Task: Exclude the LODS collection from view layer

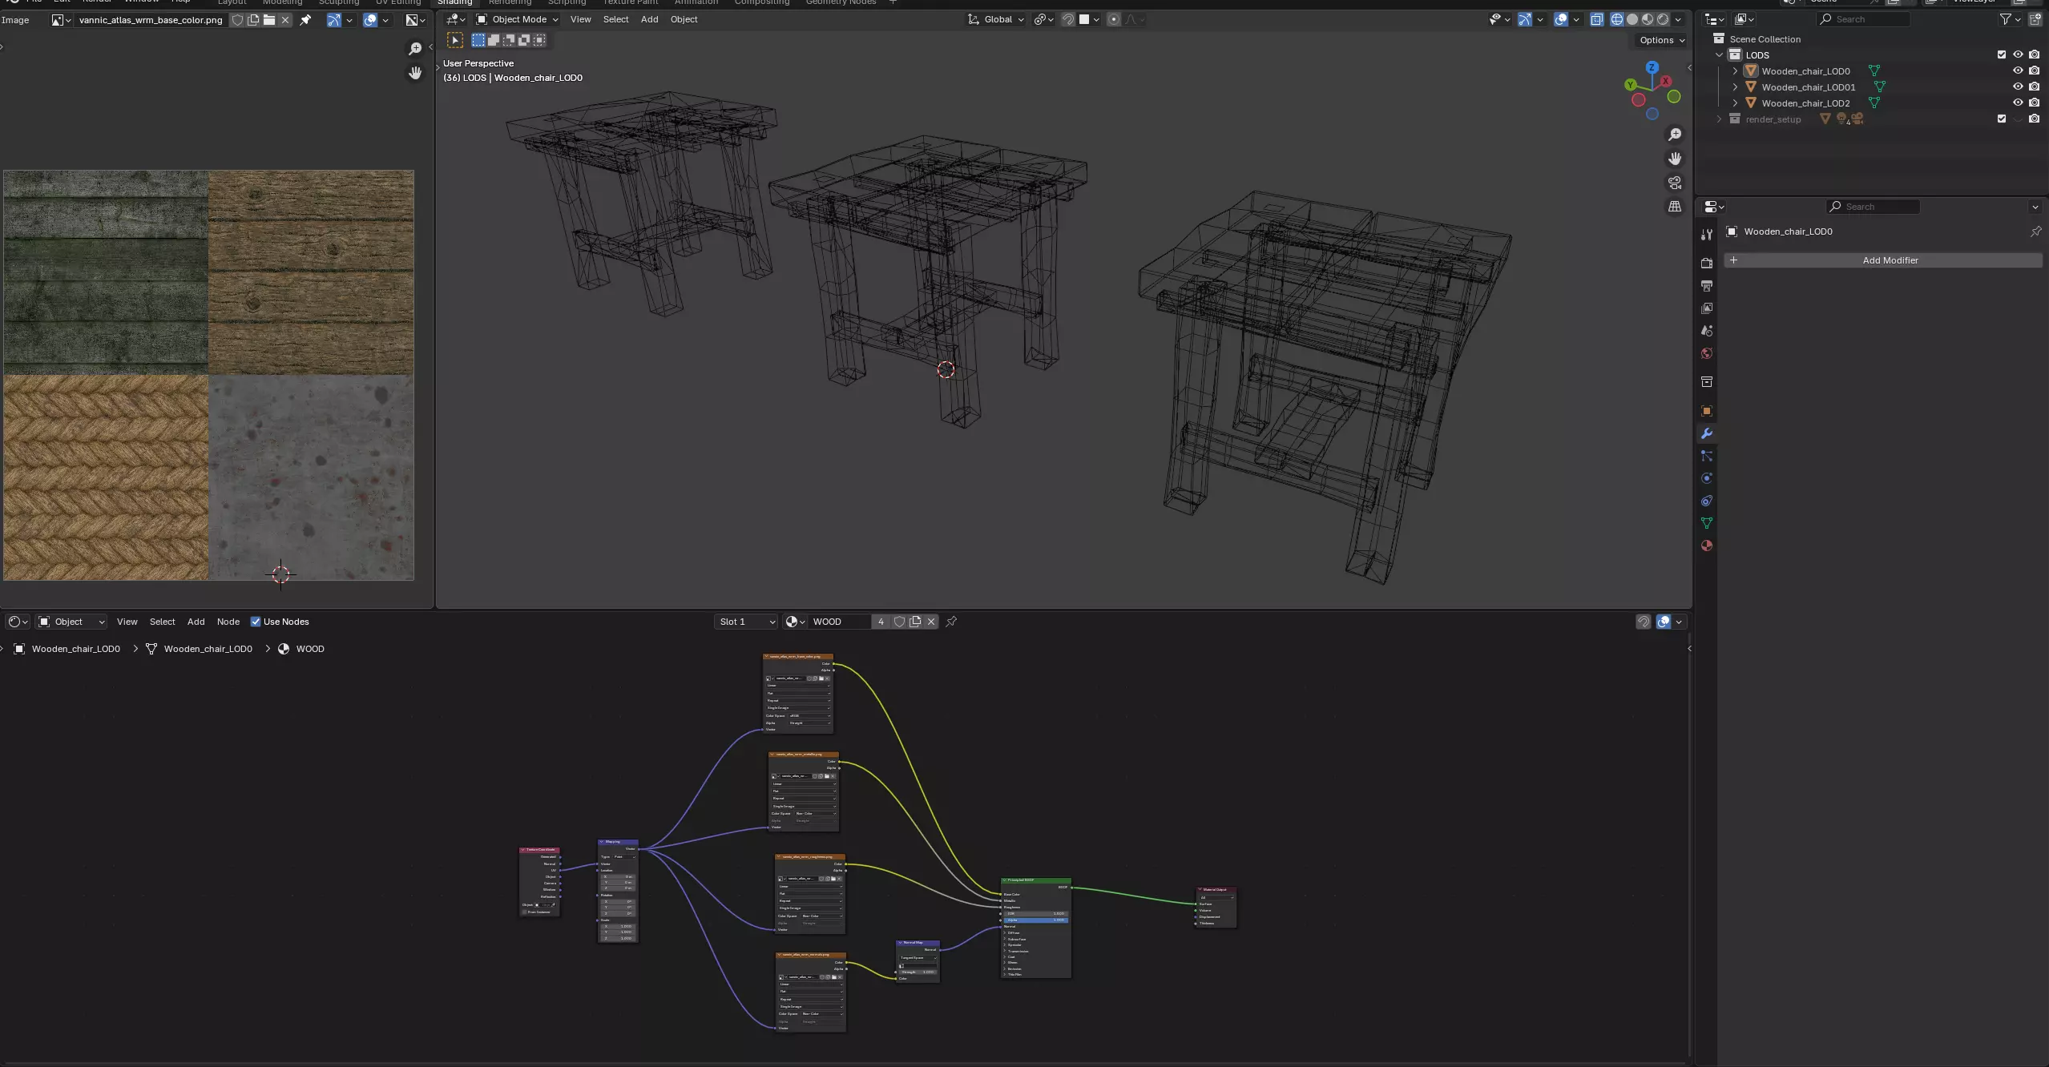Action: [2002, 54]
